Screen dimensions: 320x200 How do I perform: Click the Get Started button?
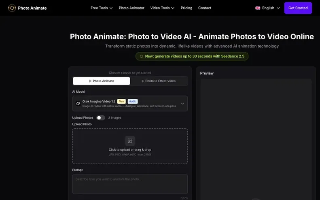click(298, 8)
